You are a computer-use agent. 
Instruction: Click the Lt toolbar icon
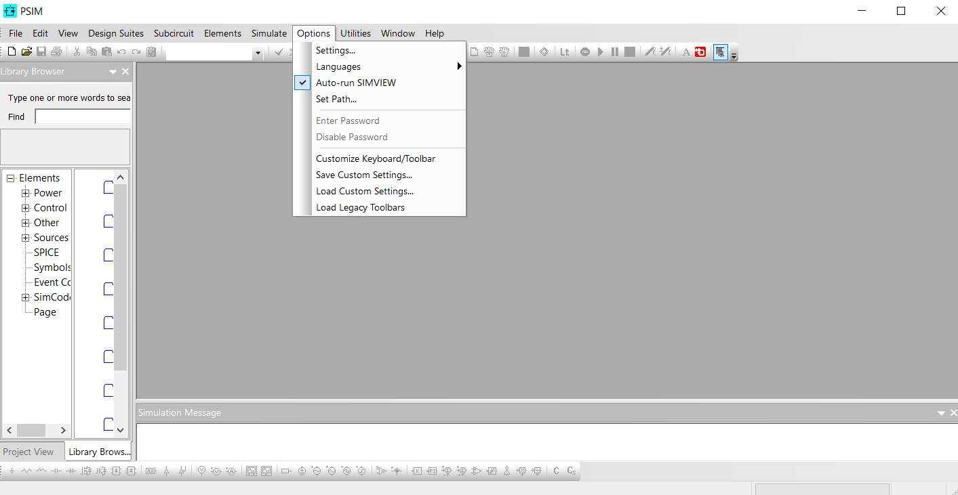[x=564, y=51]
